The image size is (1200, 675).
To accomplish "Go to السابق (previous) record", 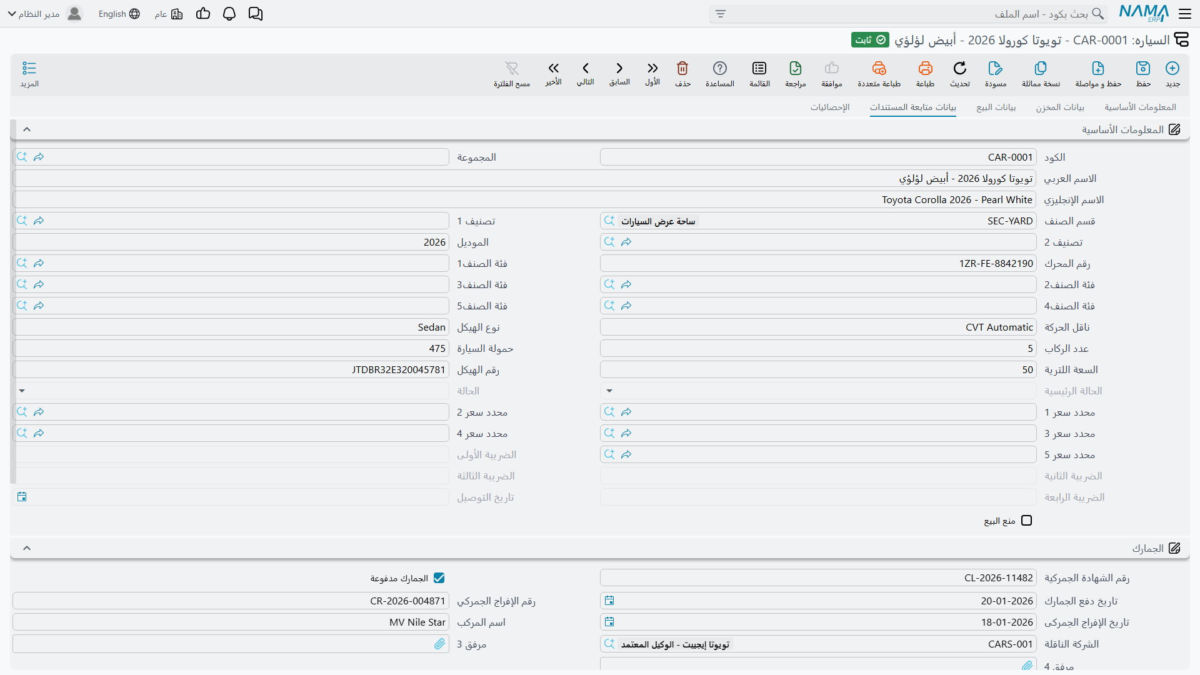I will [619, 68].
